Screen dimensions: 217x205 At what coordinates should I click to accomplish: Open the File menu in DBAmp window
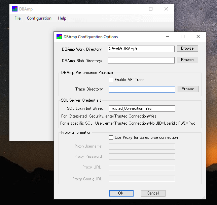[17, 18]
